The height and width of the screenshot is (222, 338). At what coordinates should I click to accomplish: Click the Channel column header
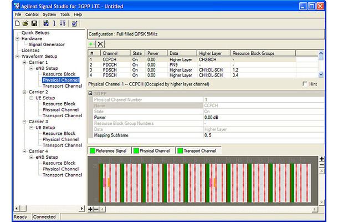pos(115,53)
